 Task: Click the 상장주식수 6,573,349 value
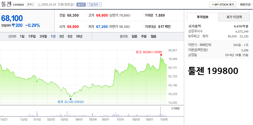point(242,31)
